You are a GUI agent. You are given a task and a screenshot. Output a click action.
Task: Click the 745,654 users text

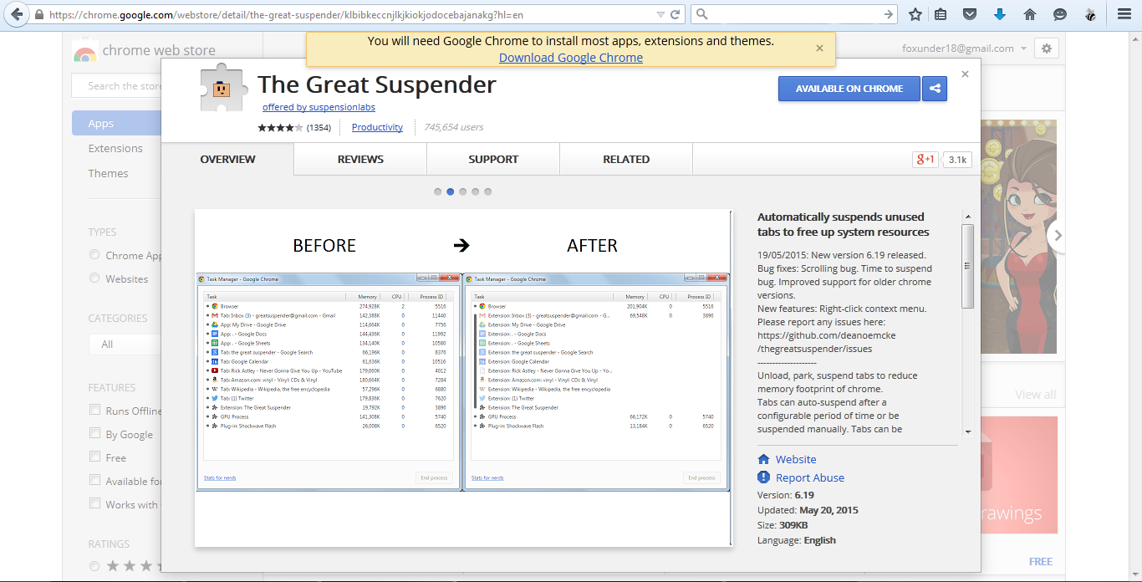tap(454, 127)
